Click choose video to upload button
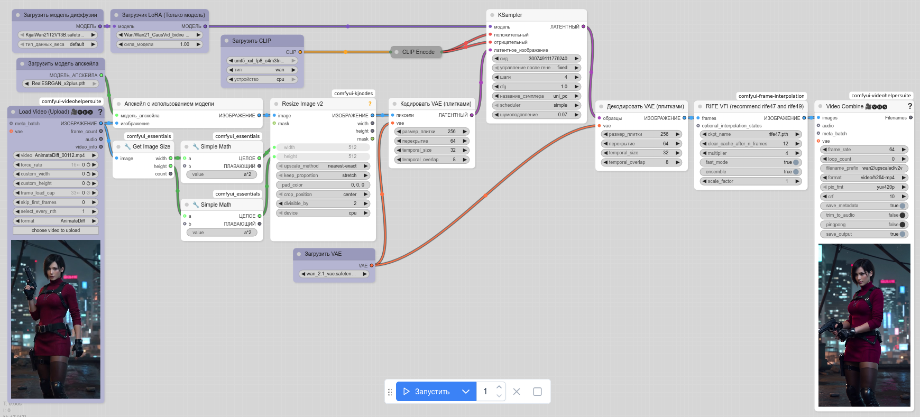The image size is (920, 417). pyautogui.click(x=56, y=230)
